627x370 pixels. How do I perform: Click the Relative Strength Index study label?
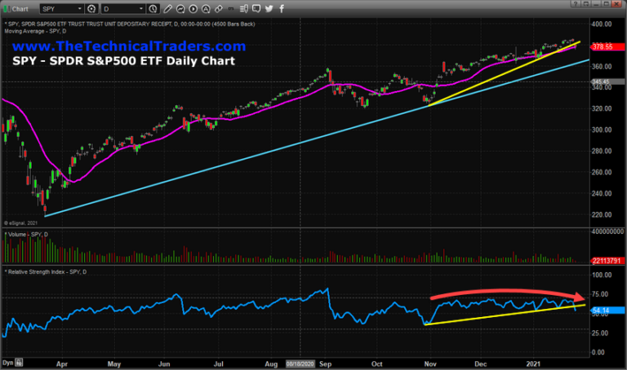click(x=49, y=271)
